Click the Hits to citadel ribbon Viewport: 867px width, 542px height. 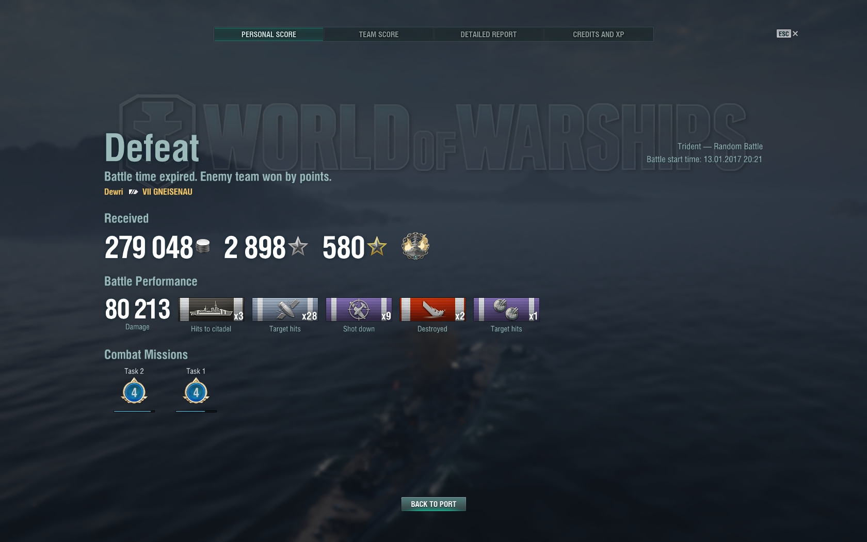(x=211, y=309)
